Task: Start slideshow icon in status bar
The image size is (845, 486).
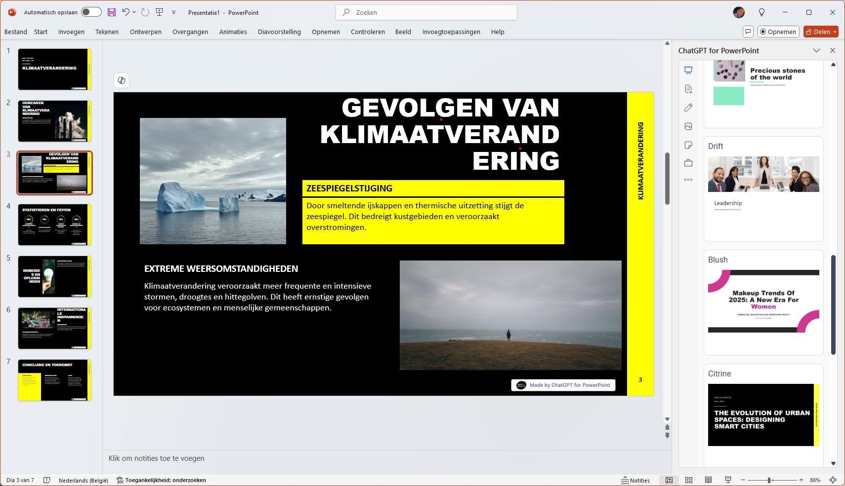Action: (728, 480)
